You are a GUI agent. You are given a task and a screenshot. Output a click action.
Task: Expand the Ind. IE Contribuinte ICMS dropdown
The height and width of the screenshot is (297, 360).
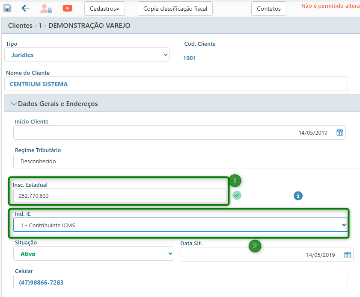click(x=180, y=225)
